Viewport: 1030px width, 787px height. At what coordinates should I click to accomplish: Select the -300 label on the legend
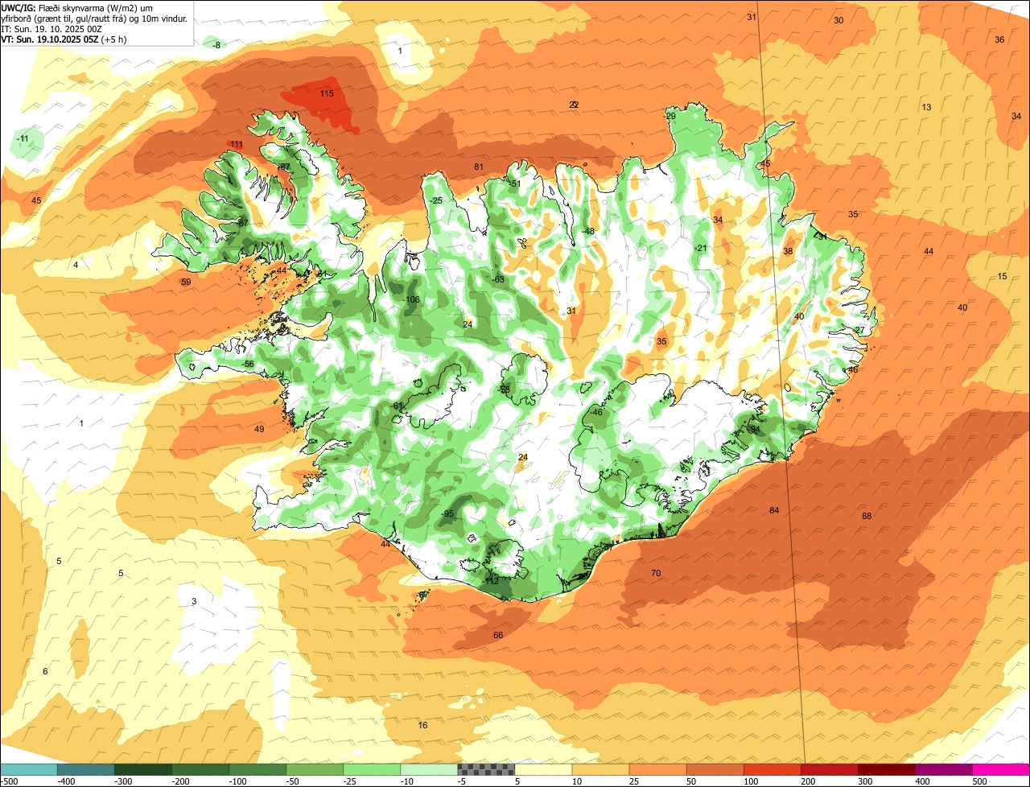point(123,781)
